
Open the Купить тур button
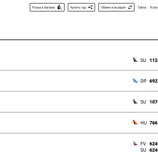click(x=81, y=7)
